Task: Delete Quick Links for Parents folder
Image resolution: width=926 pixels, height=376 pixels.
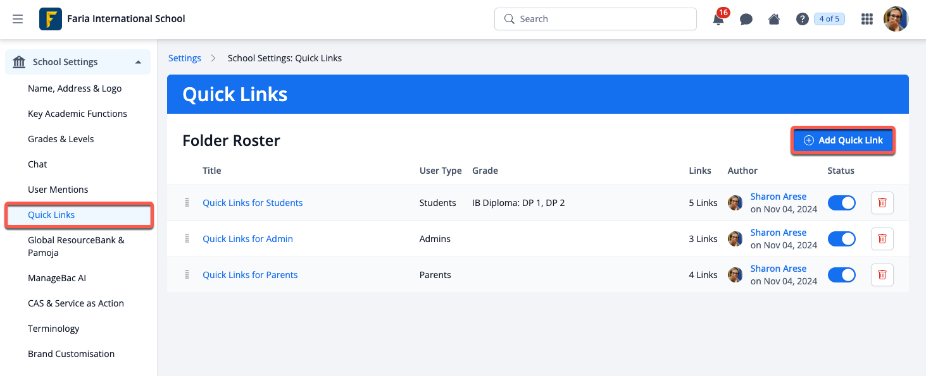Action: [x=882, y=275]
